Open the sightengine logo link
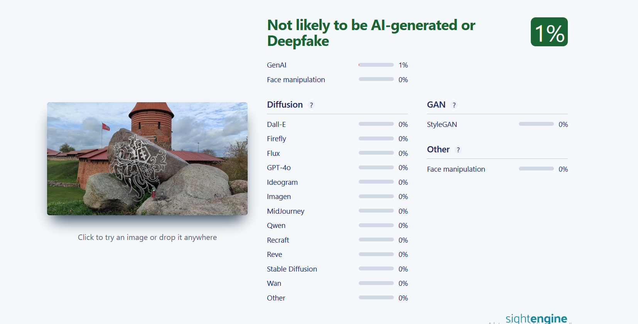This screenshot has height=324, width=638. coord(536,318)
